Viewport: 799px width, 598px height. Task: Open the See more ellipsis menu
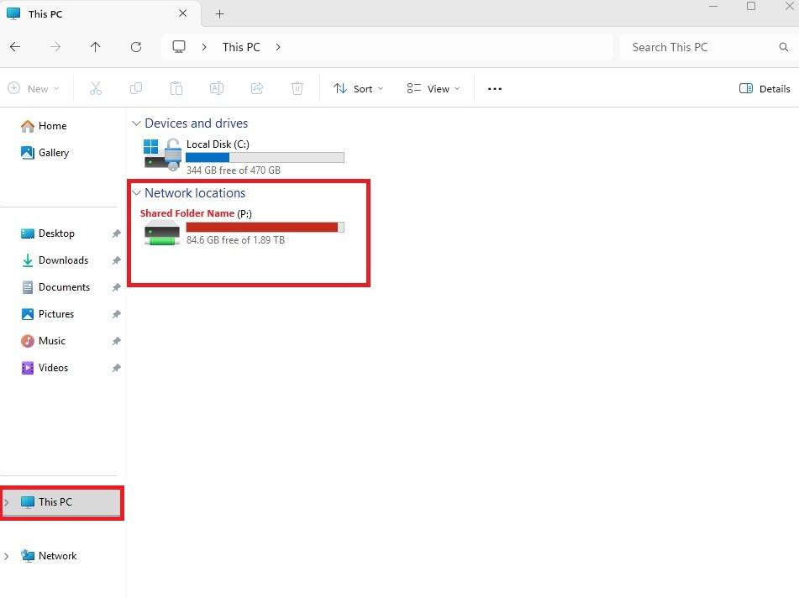[x=494, y=88]
